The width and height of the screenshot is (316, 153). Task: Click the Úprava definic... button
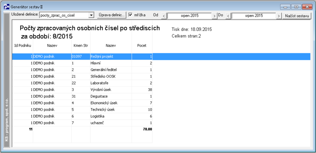coord(112,15)
